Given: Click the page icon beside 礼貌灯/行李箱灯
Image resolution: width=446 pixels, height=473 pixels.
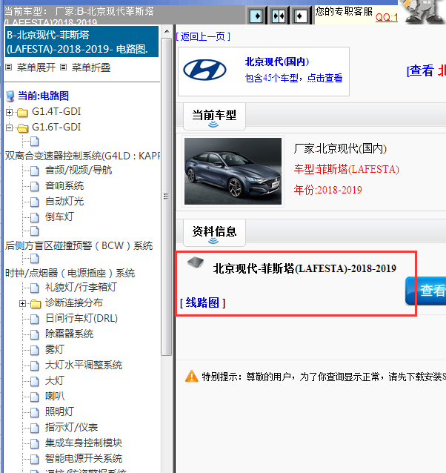Looking at the screenshot, I should click(x=35, y=288).
